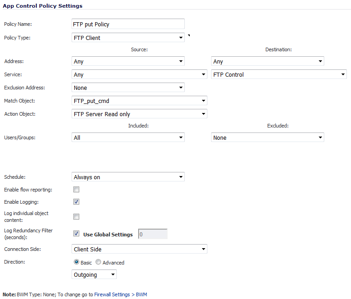Viewport: 351px width, 299px height.
Task: Open the FTP Control destination service dropdown
Action: pos(279,74)
